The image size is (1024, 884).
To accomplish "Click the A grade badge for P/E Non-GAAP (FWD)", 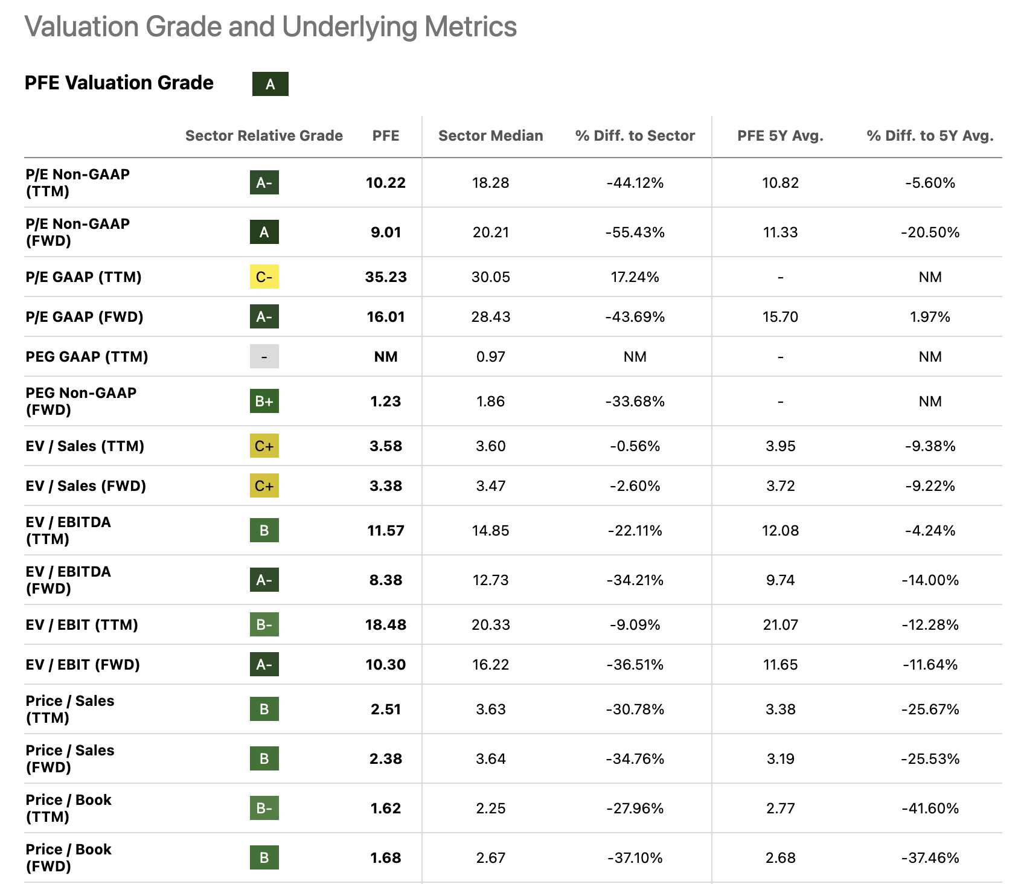I will pyautogui.click(x=264, y=232).
